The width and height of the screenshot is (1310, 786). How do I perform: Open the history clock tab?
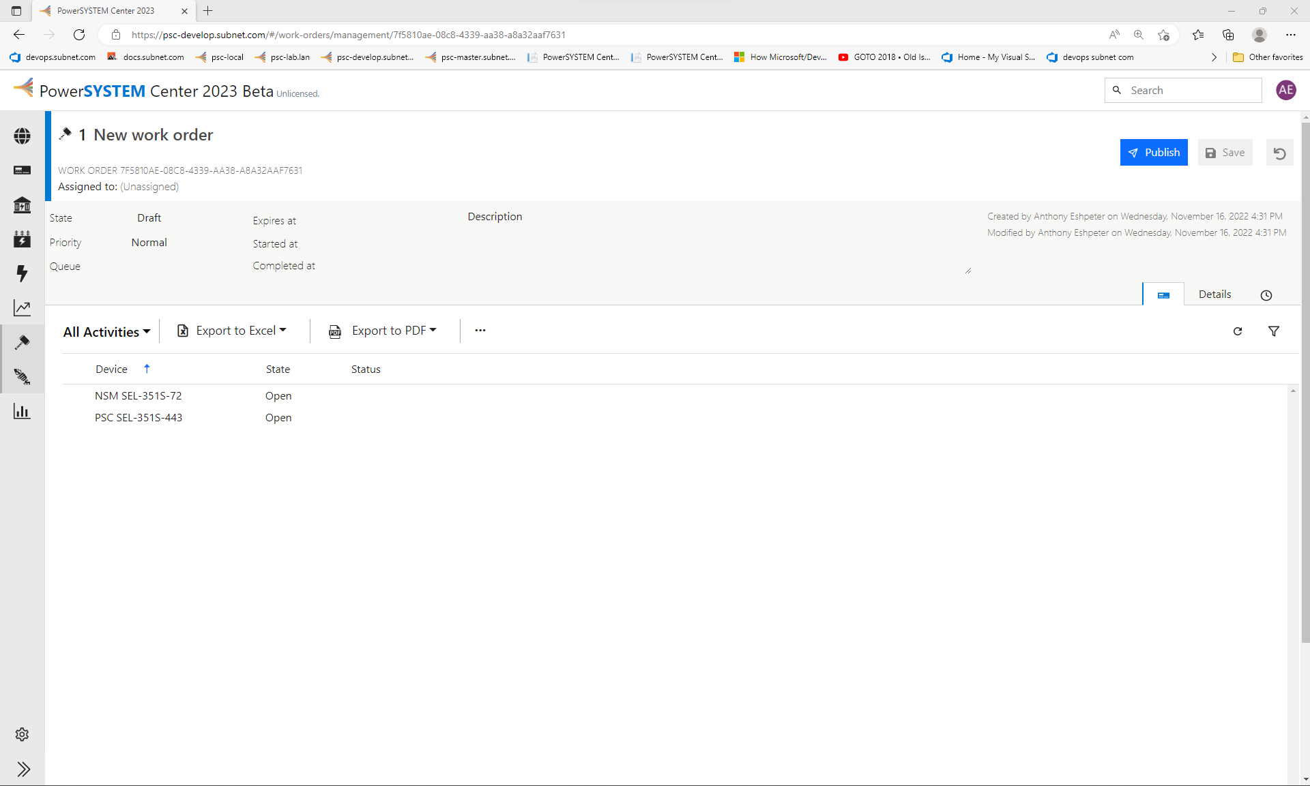coord(1266,295)
